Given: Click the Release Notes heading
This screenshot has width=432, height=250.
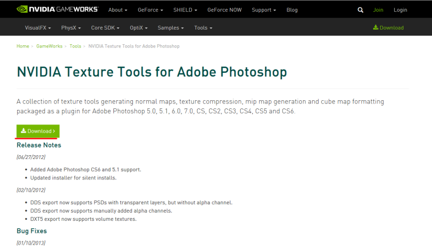Looking at the screenshot, I should (39, 145).
